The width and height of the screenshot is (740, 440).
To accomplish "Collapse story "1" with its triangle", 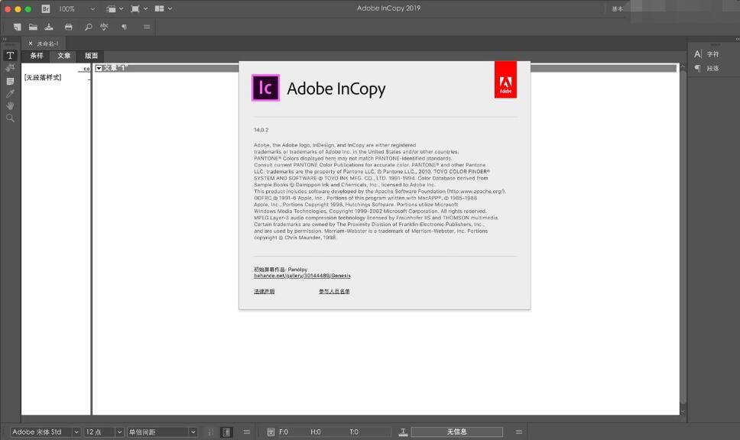I will [x=99, y=69].
